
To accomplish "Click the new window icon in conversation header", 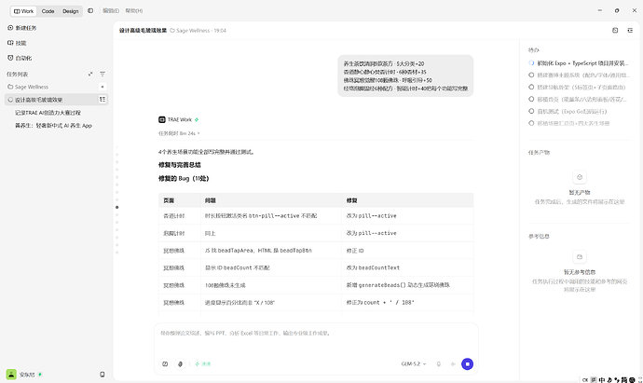I will click(x=615, y=31).
